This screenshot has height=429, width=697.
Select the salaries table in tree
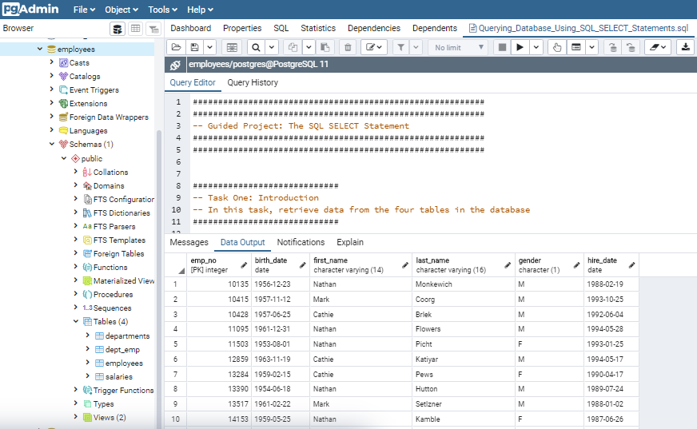click(x=119, y=376)
